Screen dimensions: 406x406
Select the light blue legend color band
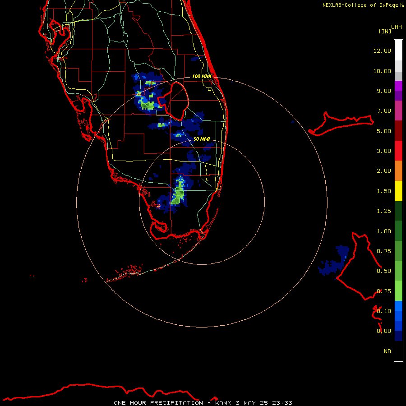click(398, 306)
